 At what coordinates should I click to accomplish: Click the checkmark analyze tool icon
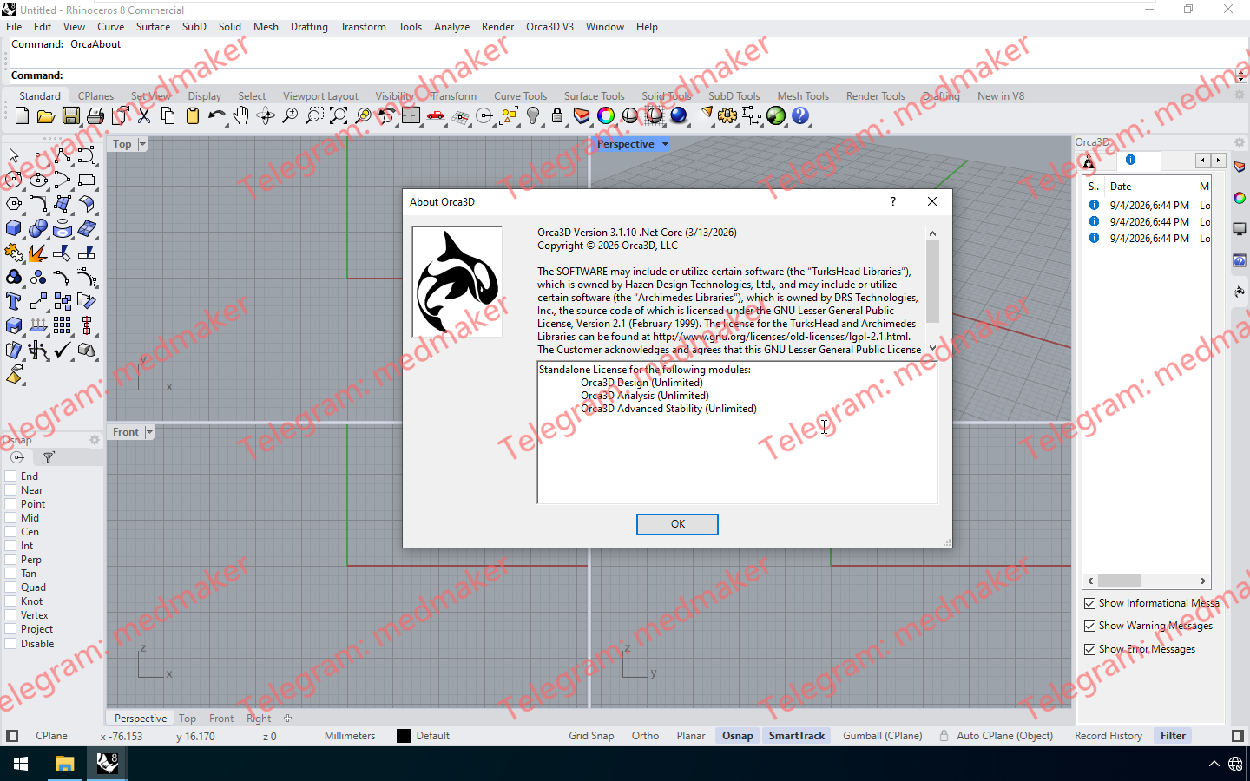tap(62, 350)
